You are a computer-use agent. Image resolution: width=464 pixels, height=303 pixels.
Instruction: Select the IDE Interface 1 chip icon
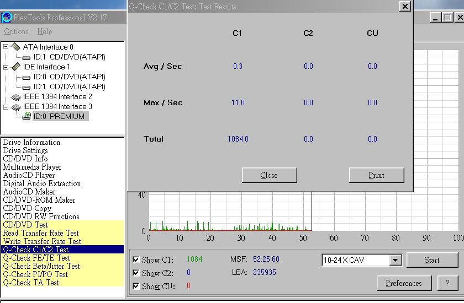[x=16, y=67]
